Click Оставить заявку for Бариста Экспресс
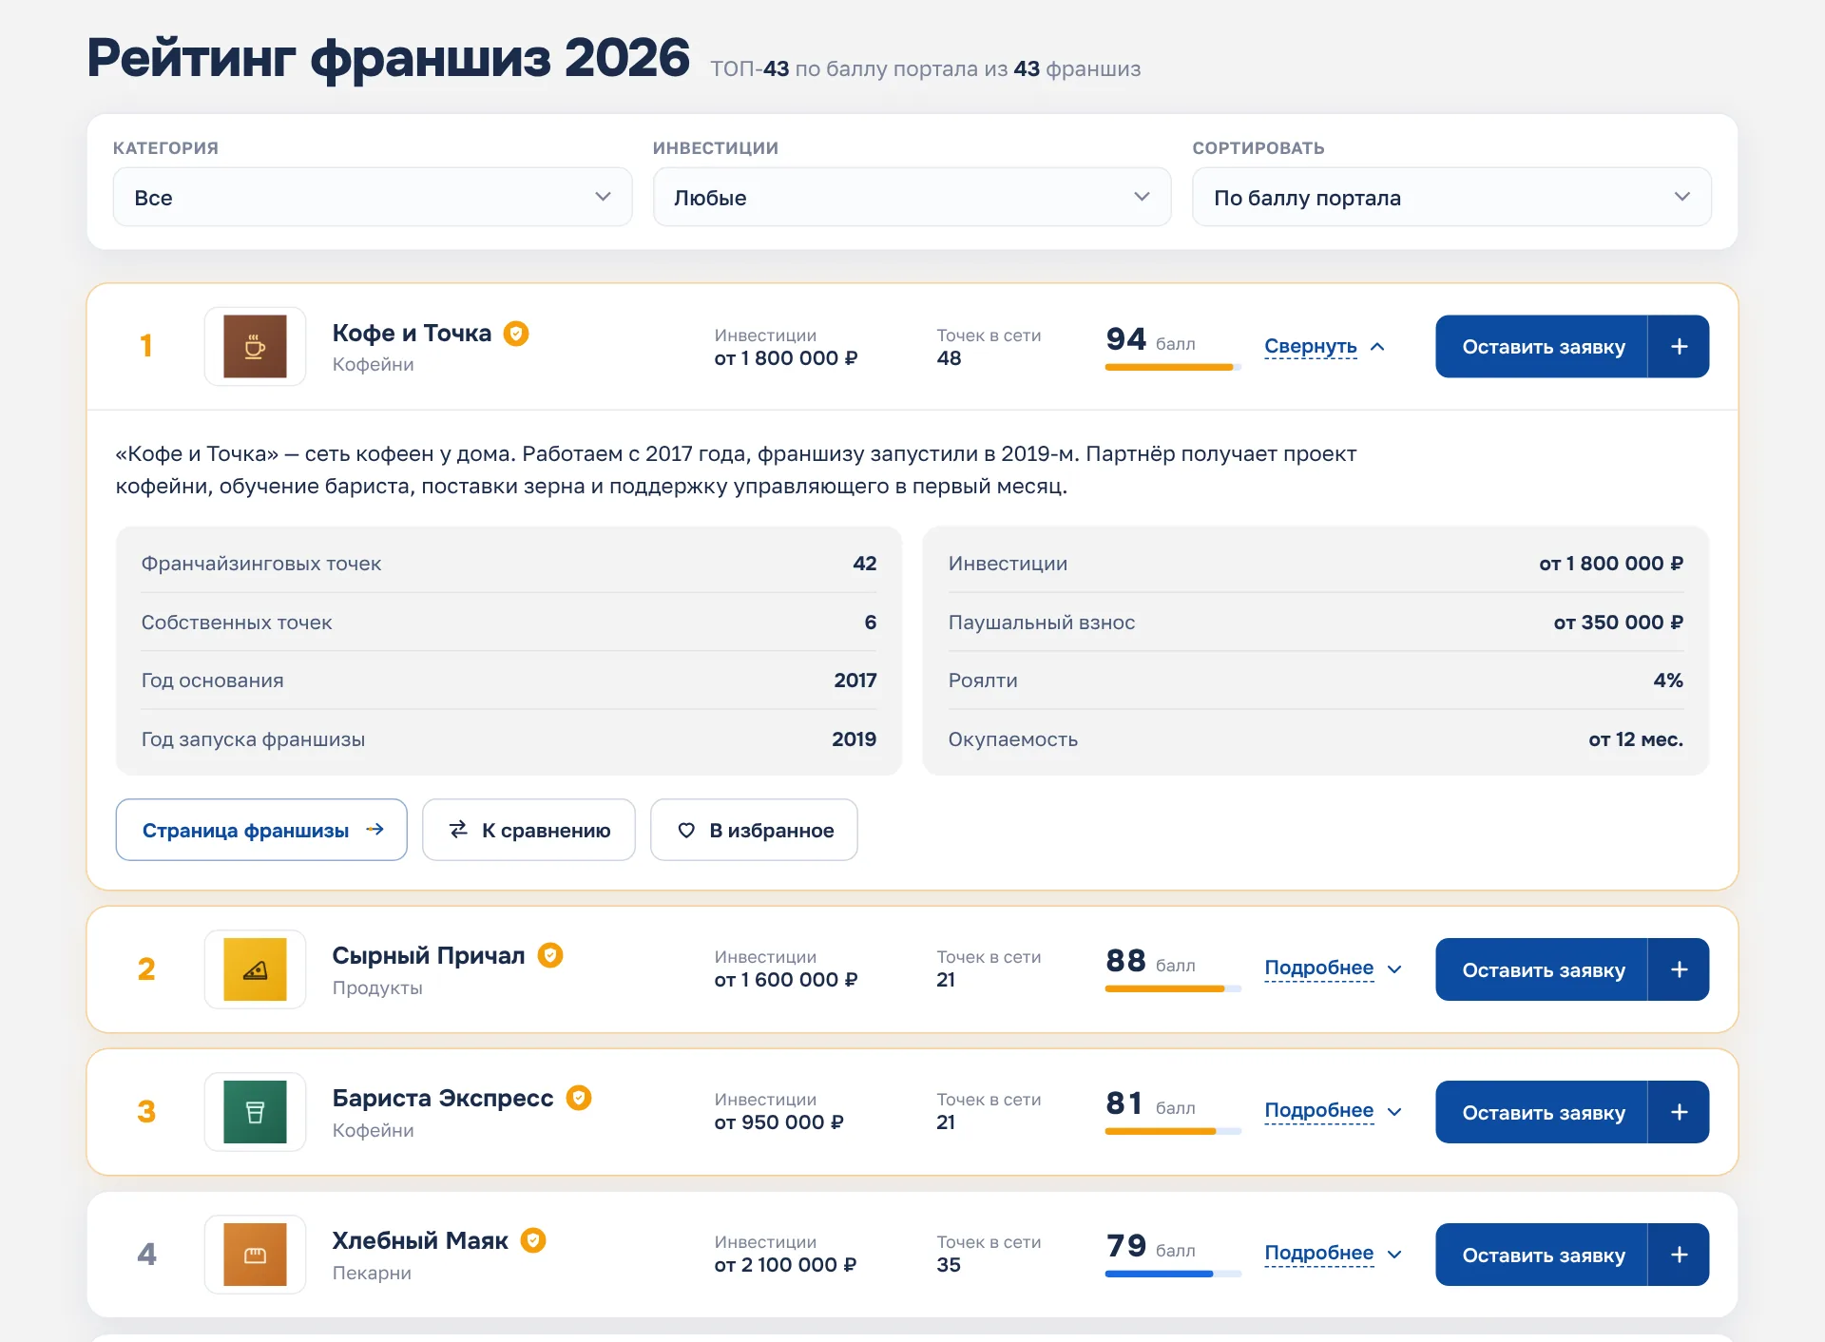The width and height of the screenshot is (1825, 1342). coord(1542,1112)
